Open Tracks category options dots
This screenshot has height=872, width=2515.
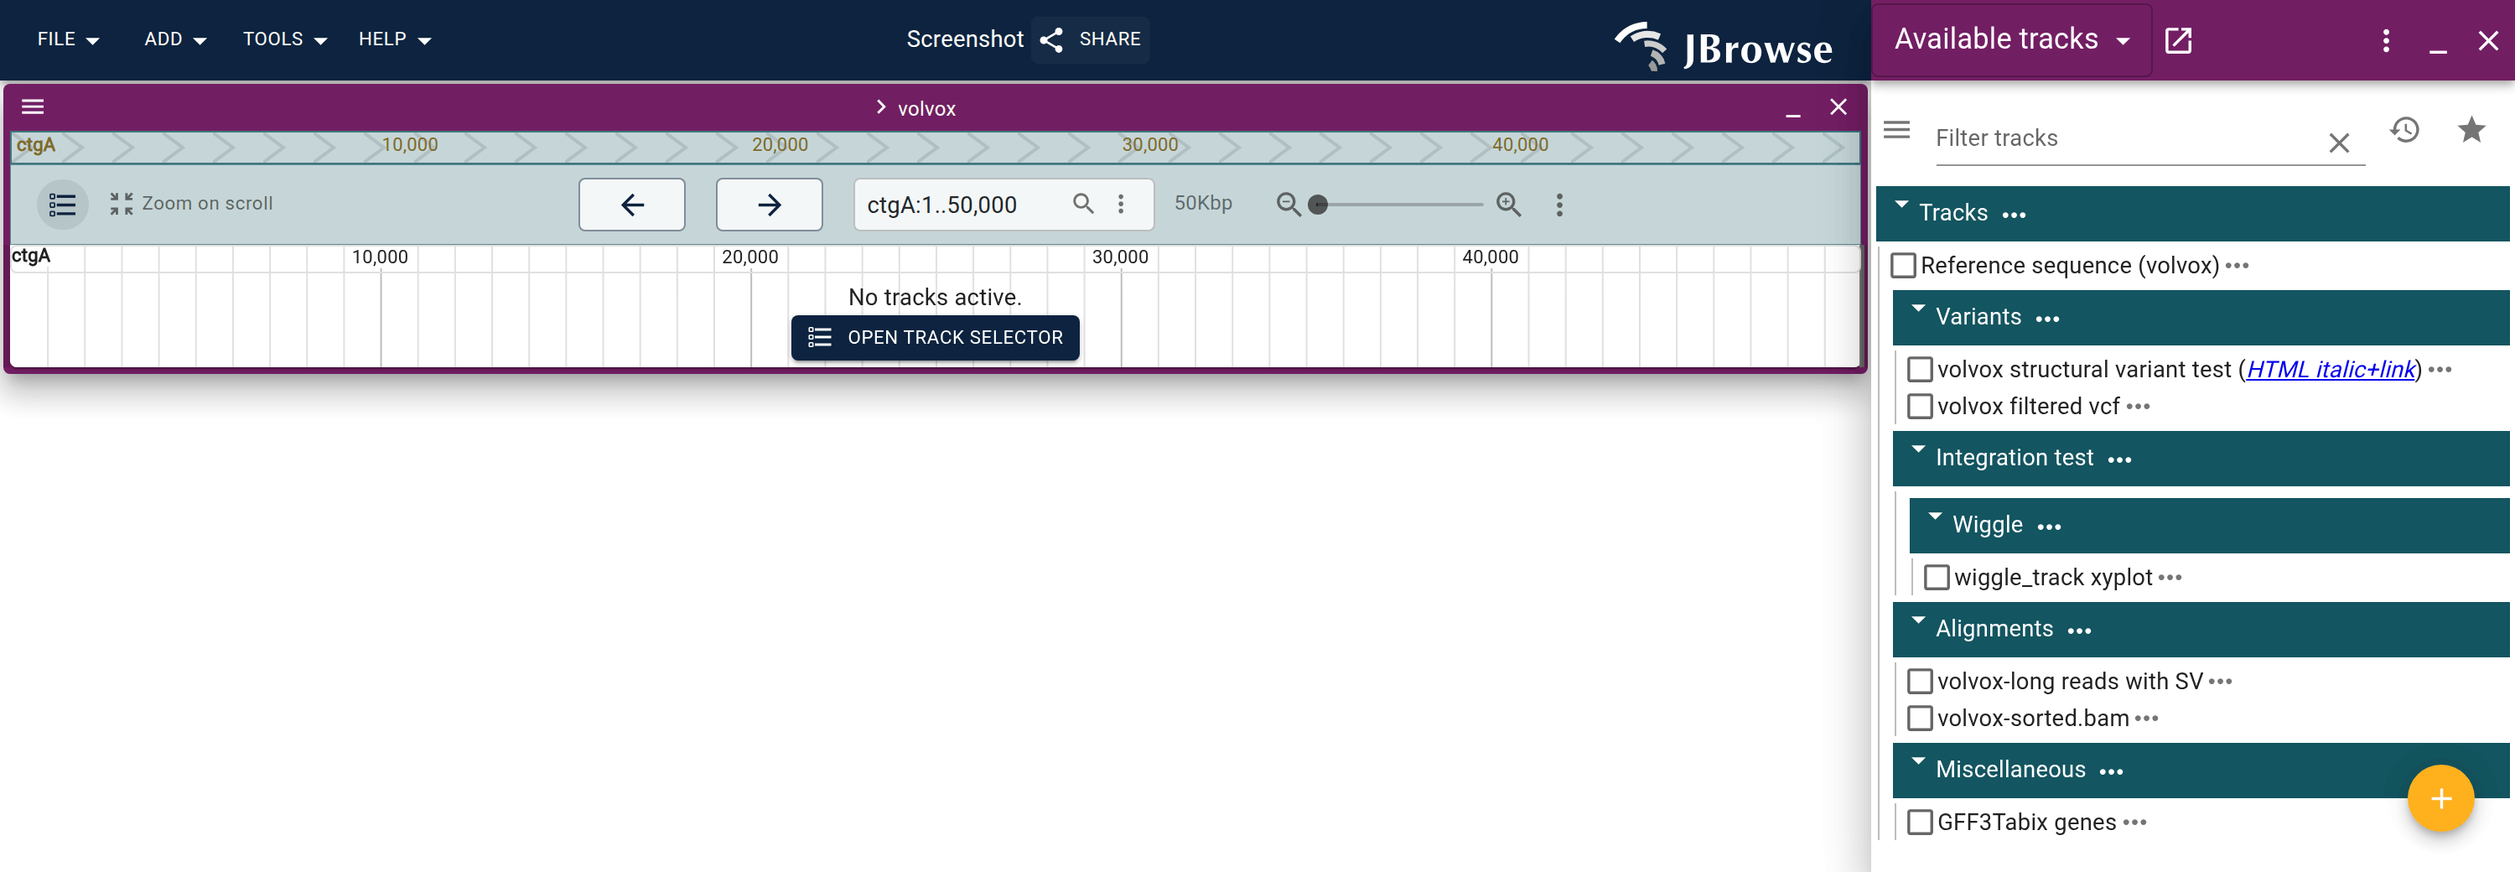click(2013, 215)
